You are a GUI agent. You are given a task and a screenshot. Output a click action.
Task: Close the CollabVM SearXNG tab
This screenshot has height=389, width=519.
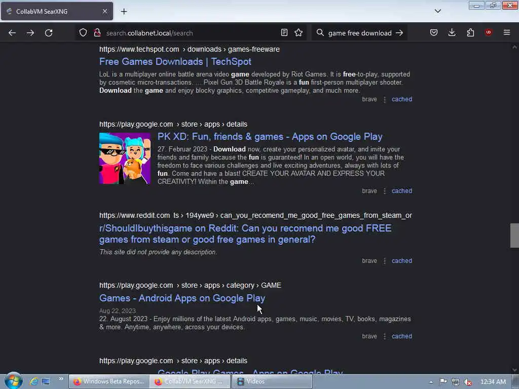pos(104,11)
